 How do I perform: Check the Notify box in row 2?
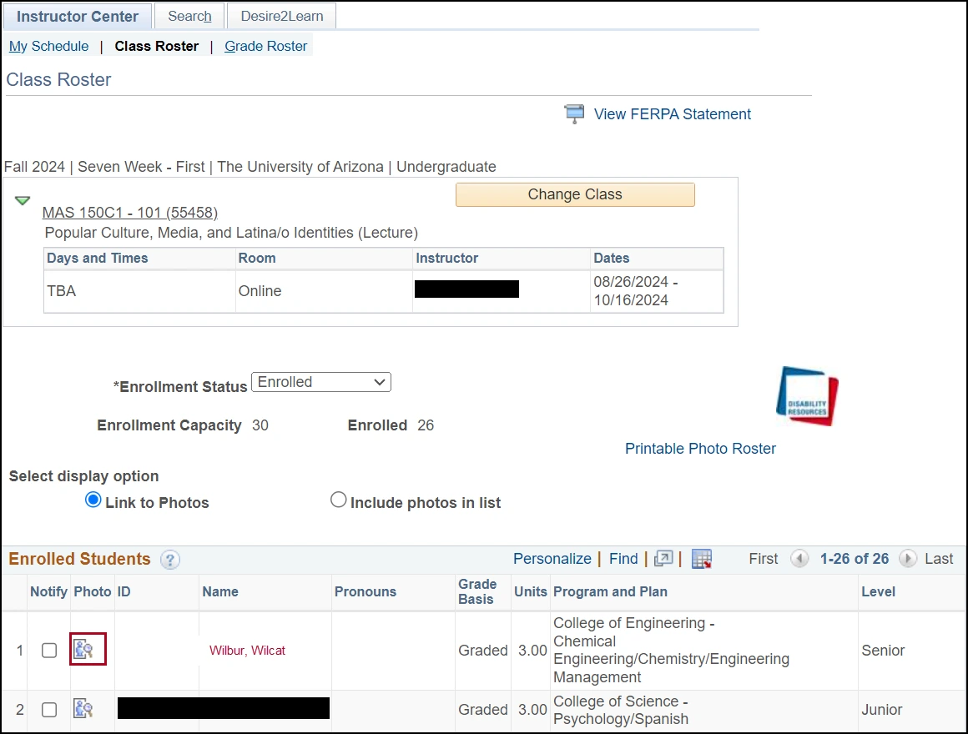[x=49, y=709]
